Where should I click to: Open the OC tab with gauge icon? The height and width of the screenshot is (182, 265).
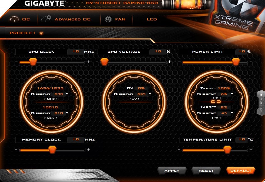[x=20, y=19]
